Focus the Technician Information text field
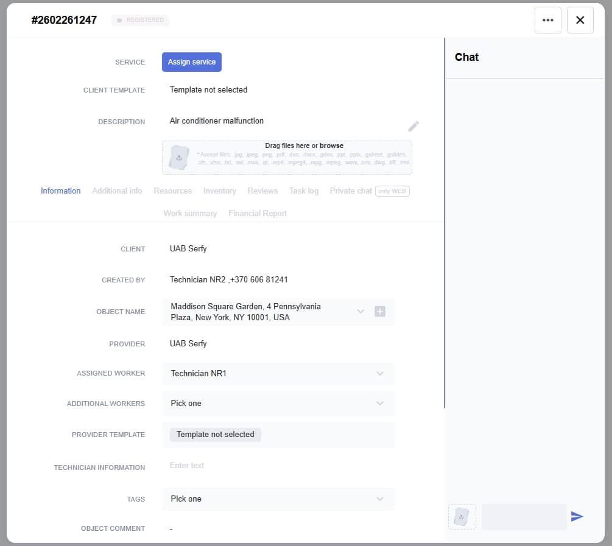 (278, 466)
